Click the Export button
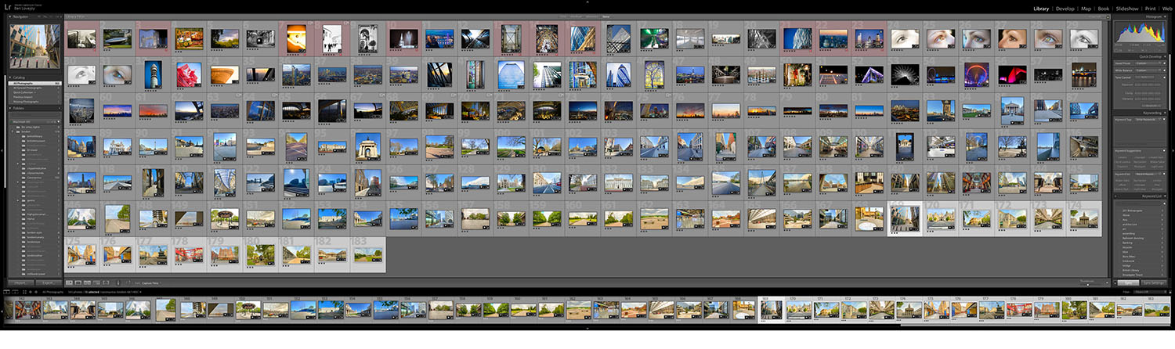Screen dimensions: 1175x349 click(x=47, y=282)
